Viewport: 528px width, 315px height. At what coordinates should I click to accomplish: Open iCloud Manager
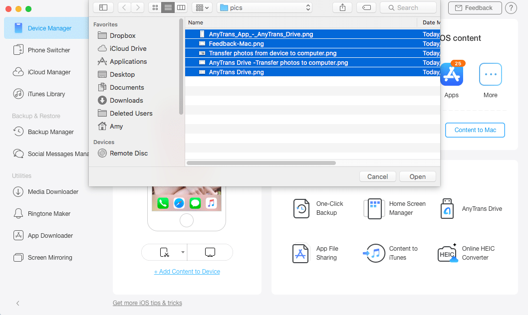[x=42, y=72]
